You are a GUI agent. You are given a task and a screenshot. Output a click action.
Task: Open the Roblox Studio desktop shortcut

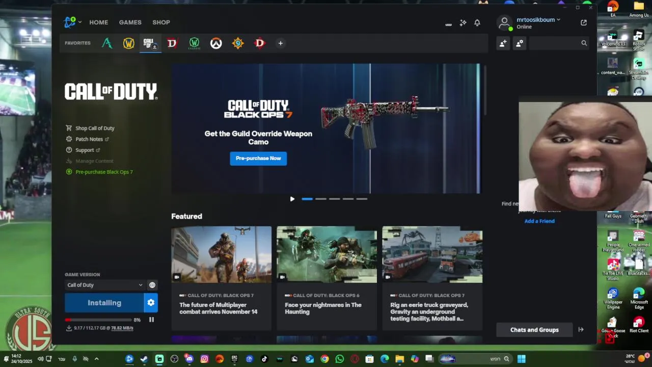[639, 41]
